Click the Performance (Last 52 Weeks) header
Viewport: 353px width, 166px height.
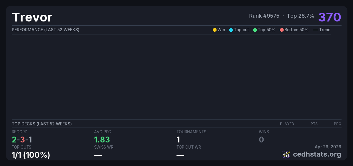tap(46, 30)
